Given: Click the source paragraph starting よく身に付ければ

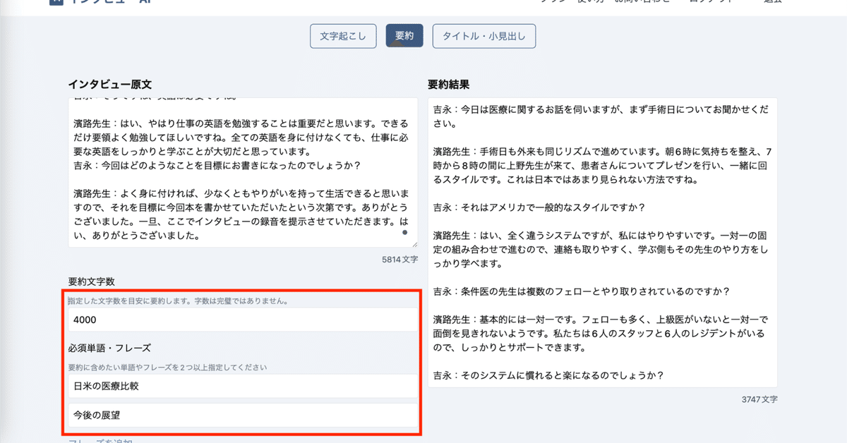Looking at the screenshot, I should click(x=243, y=214).
